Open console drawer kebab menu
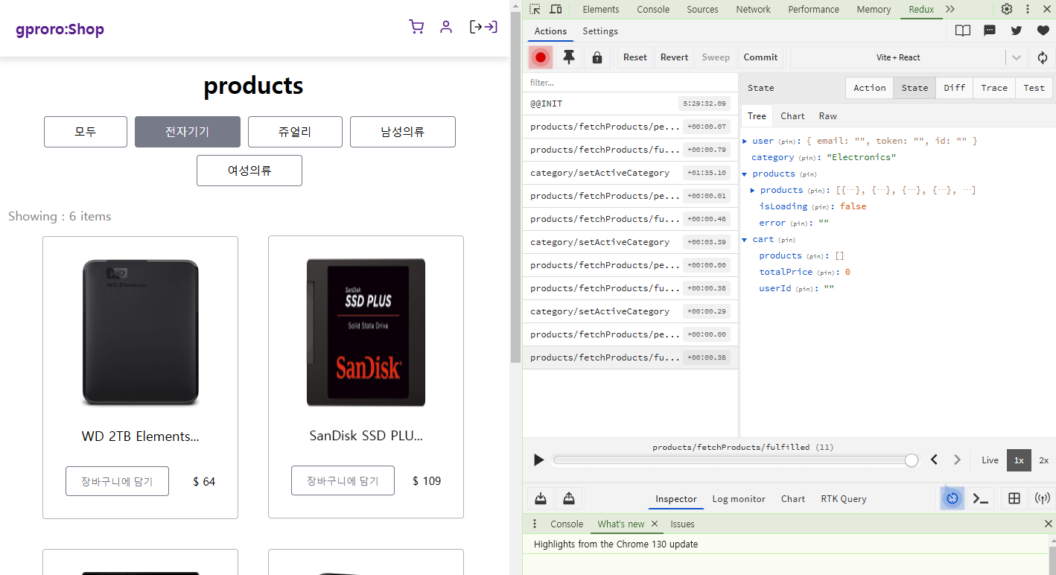The image size is (1056, 575). tap(534, 524)
